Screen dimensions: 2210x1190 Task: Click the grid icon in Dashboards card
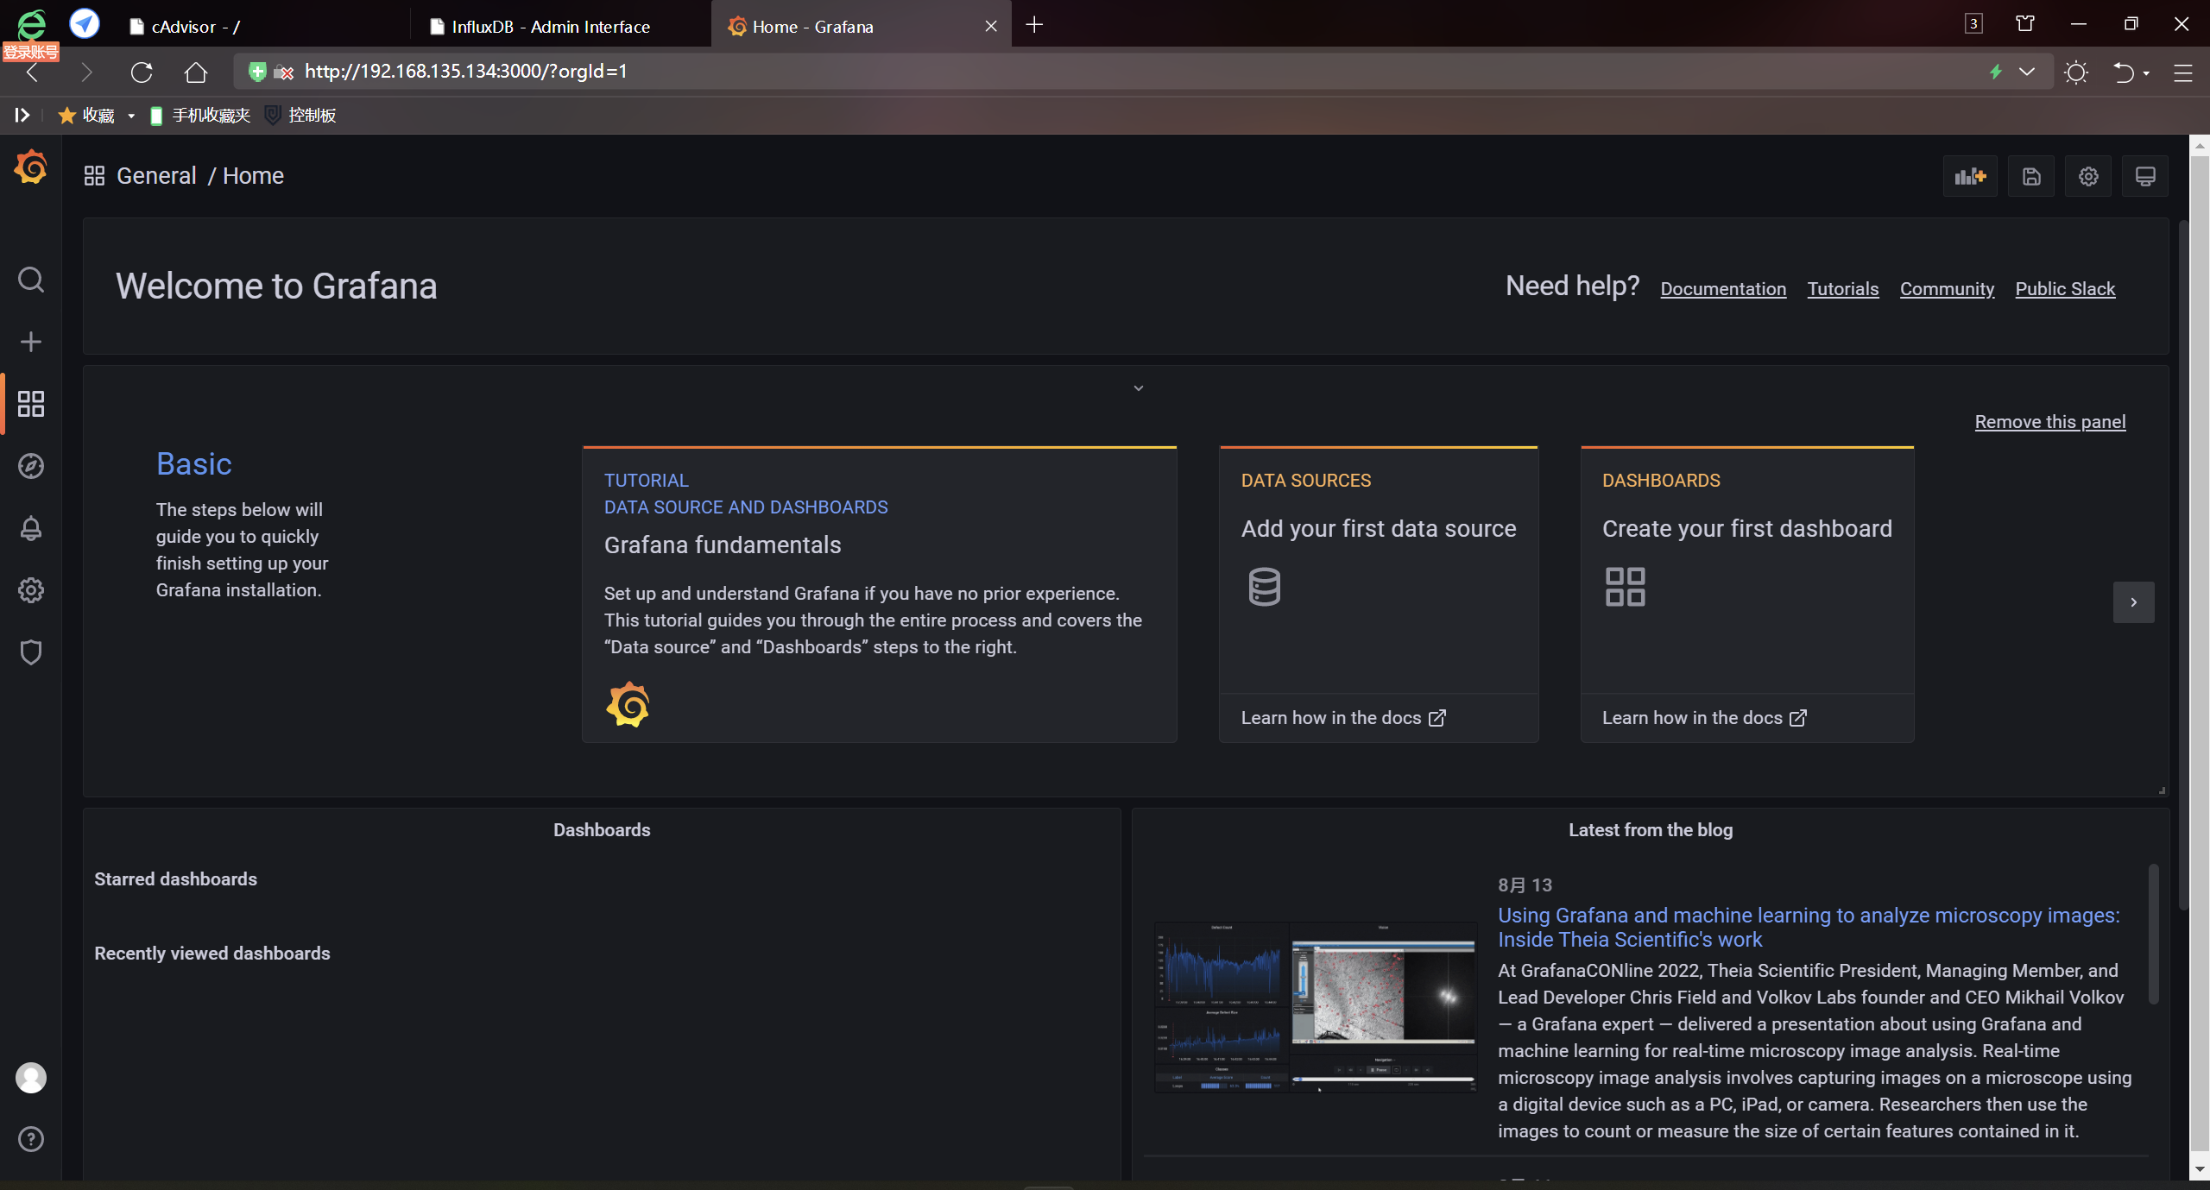coord(1625,587)
